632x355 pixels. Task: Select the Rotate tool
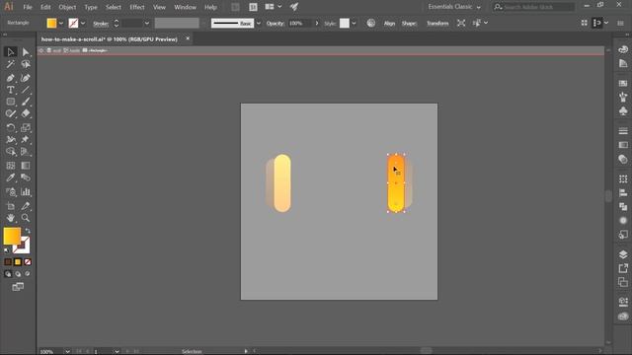click(x=11, y=127)
